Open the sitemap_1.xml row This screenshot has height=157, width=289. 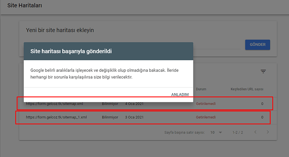point(143,117)
